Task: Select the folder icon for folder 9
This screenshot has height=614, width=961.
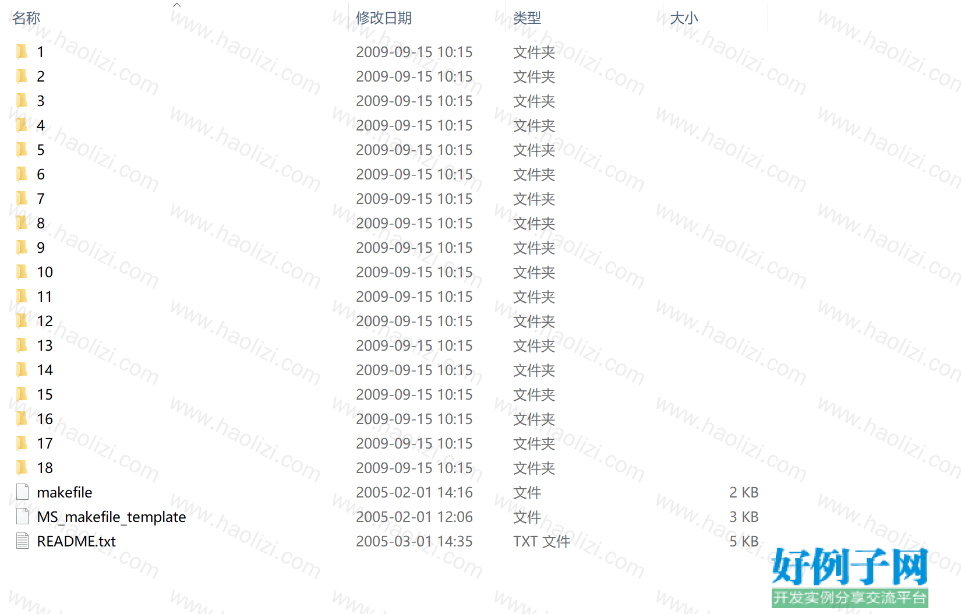Action: pyautogui.click(x=22, y=248)
